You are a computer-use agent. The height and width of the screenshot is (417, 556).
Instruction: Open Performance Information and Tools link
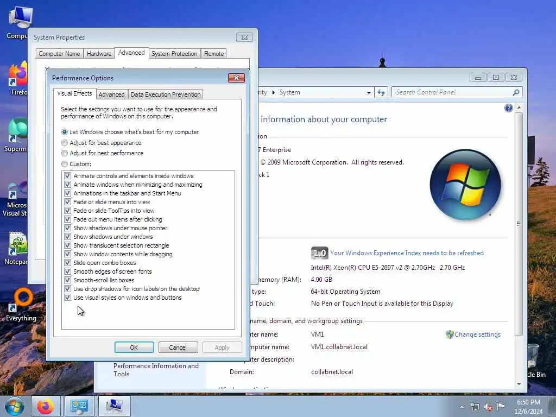(x=156, y=370)
